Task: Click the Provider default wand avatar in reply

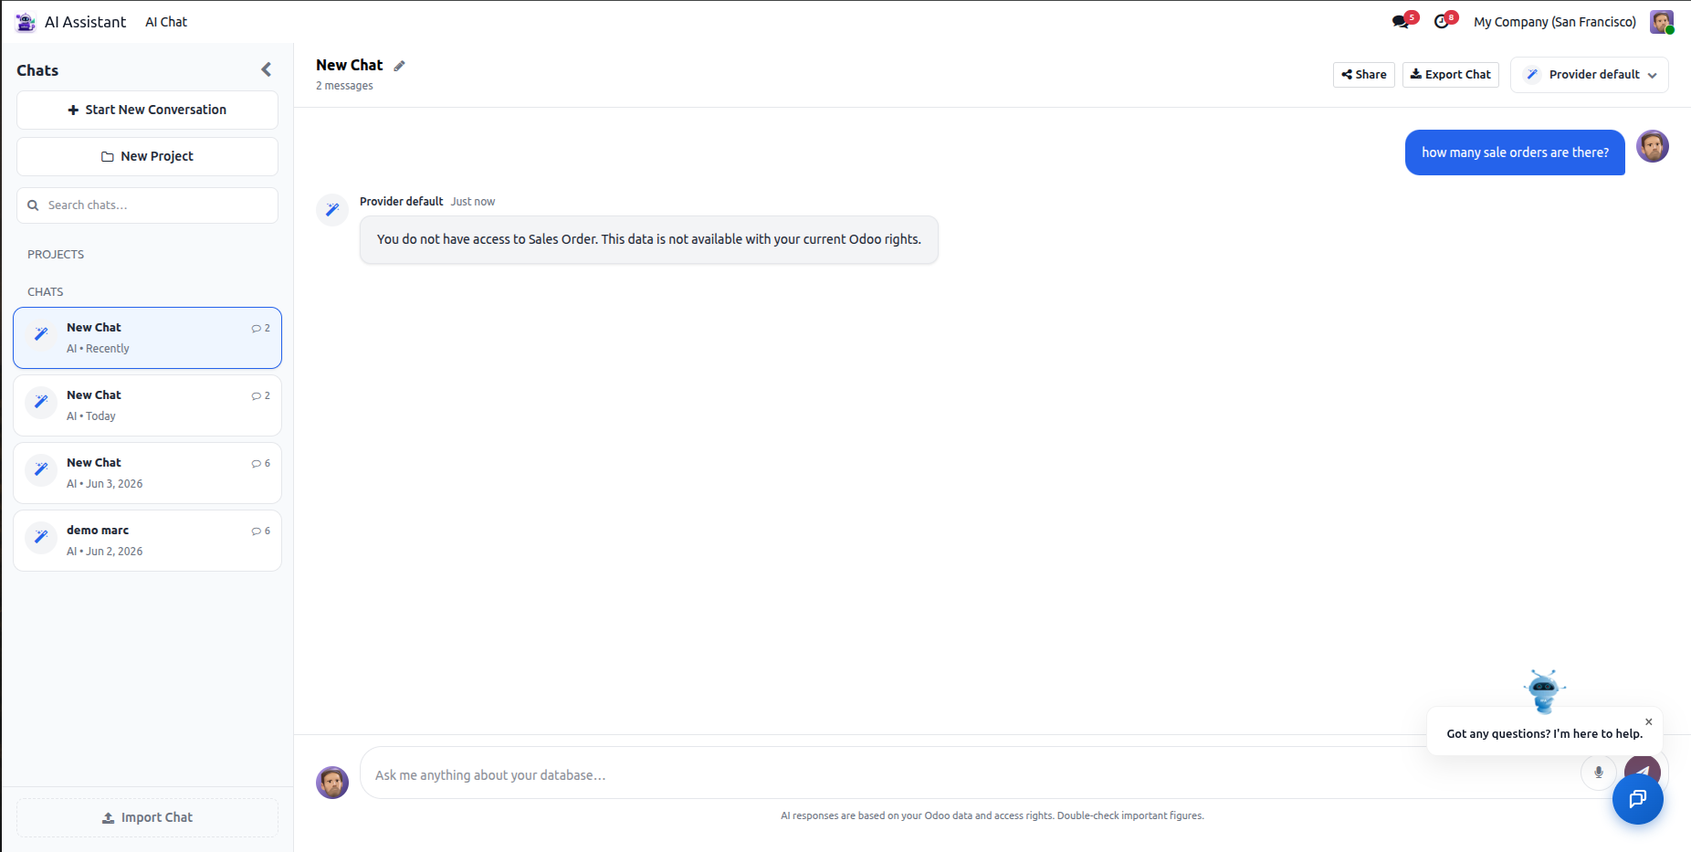Action: (x=332, y=210)
